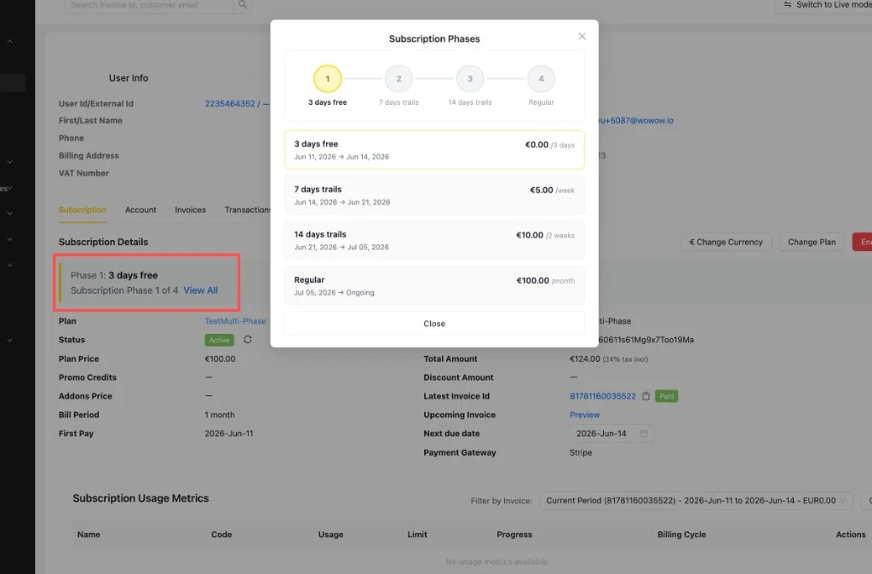Click View All phases link

pyautogui.click(x=201, y=290)
